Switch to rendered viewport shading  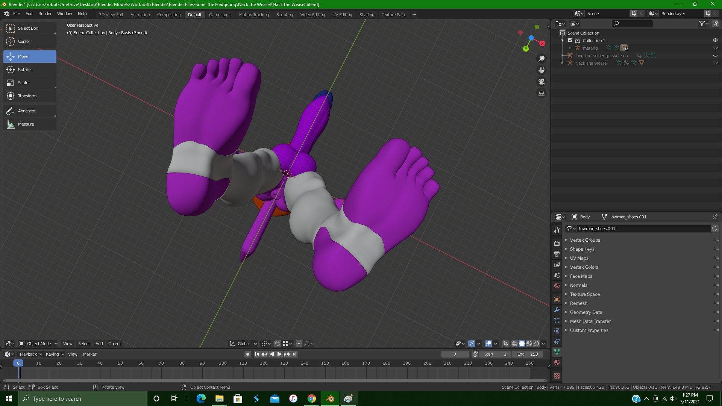(536, 344)
